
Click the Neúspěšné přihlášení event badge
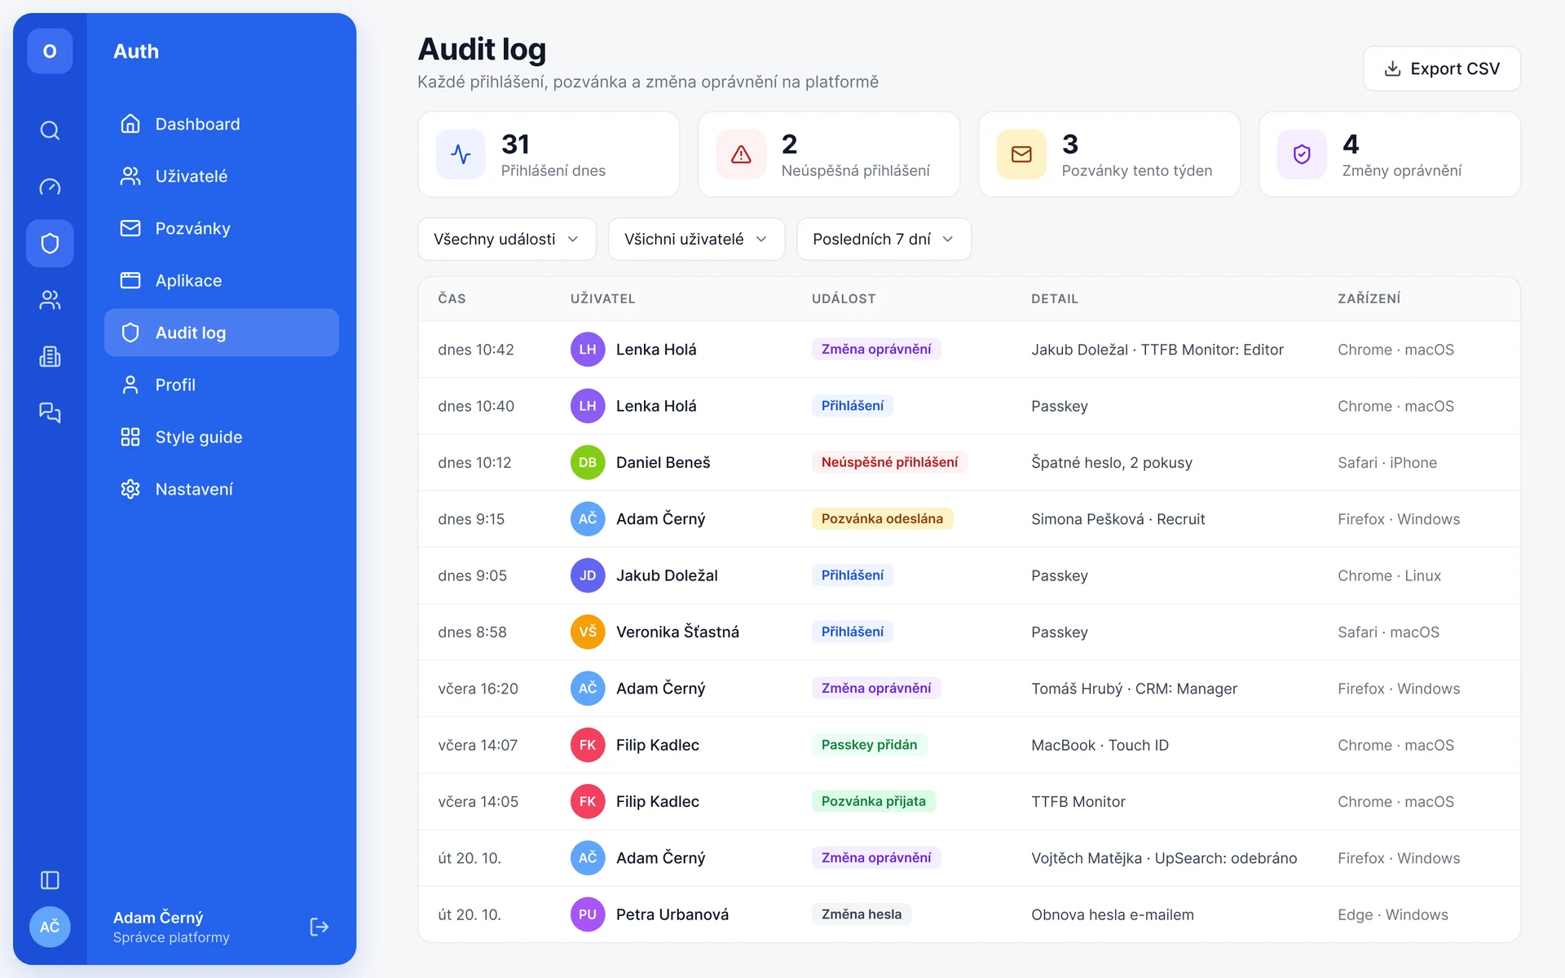tap(889, 462)
